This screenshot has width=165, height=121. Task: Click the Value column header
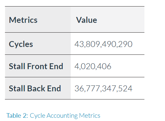[87, 20]
